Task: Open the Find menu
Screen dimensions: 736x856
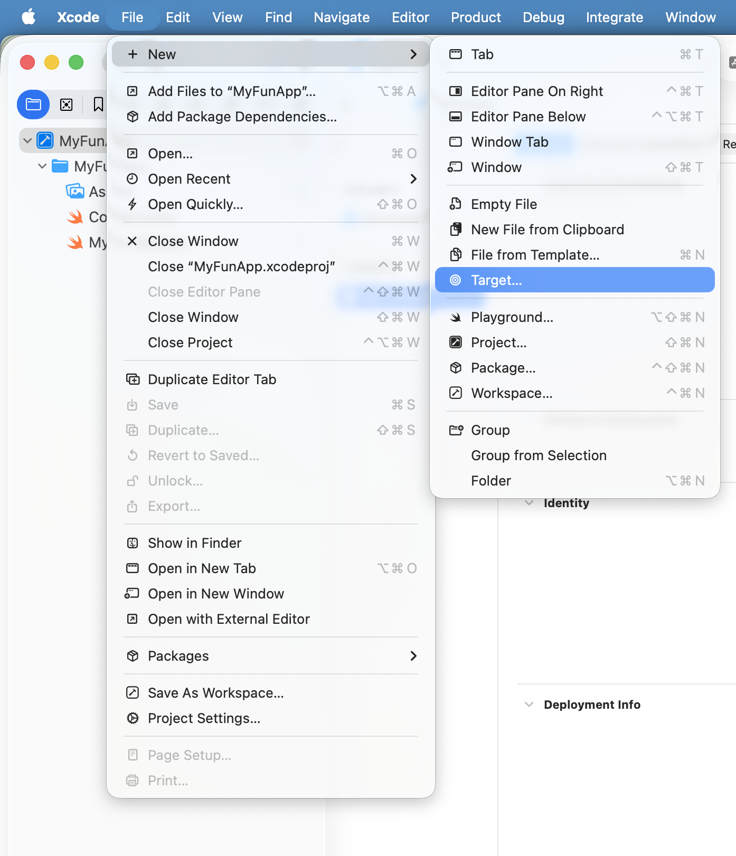Action: pyautogui.click(x=278, y=17)
